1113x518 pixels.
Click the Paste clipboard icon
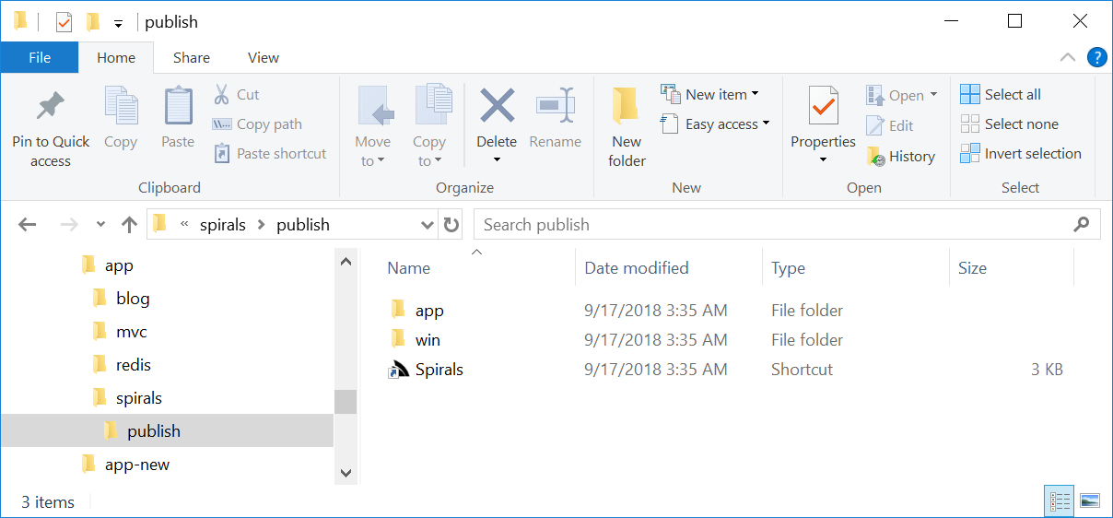pos(179,106)
